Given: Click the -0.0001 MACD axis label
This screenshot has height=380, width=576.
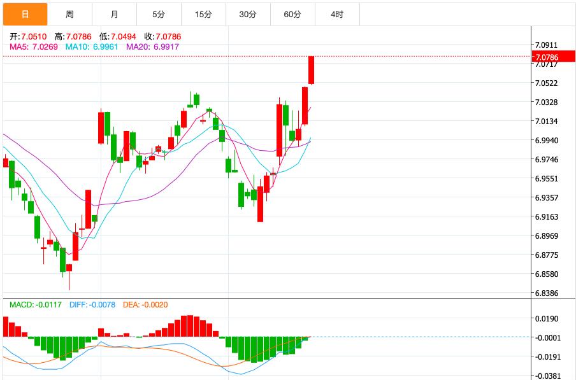Looking at the screenshot, I should (547, 338).
